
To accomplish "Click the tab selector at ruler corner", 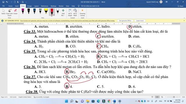I will pos(1,24).
